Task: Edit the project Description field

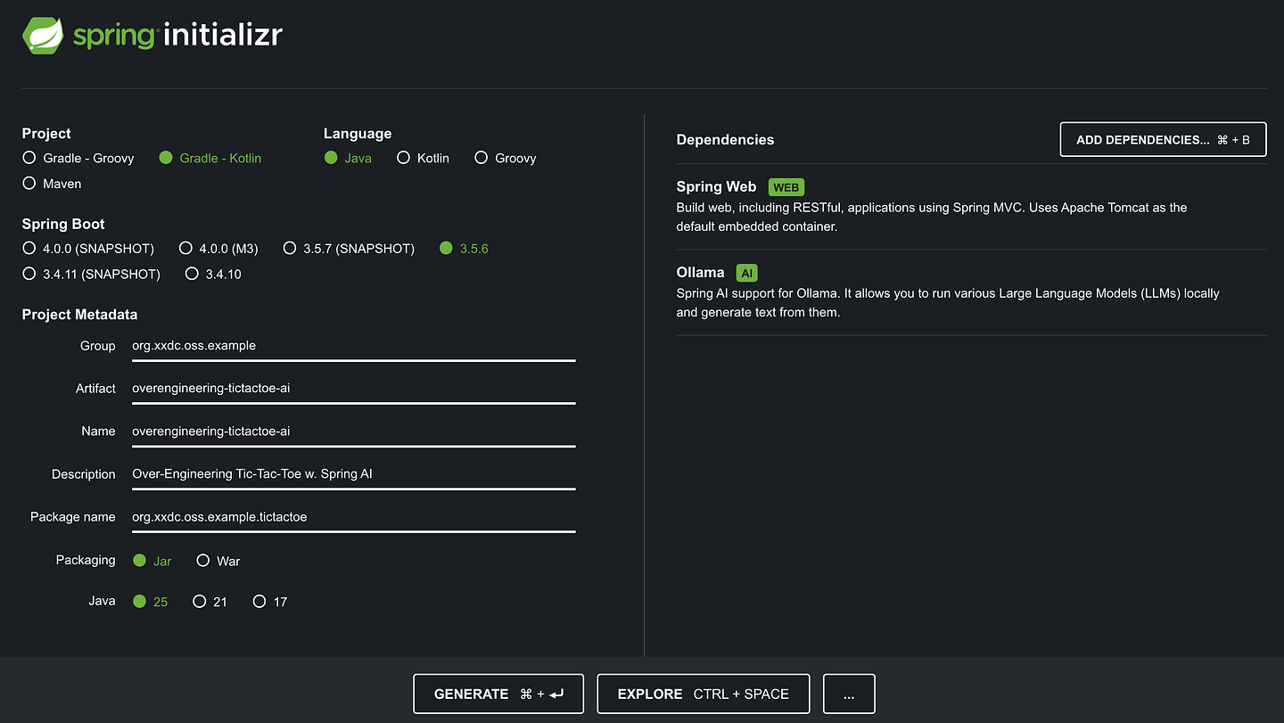Action: 353,474
